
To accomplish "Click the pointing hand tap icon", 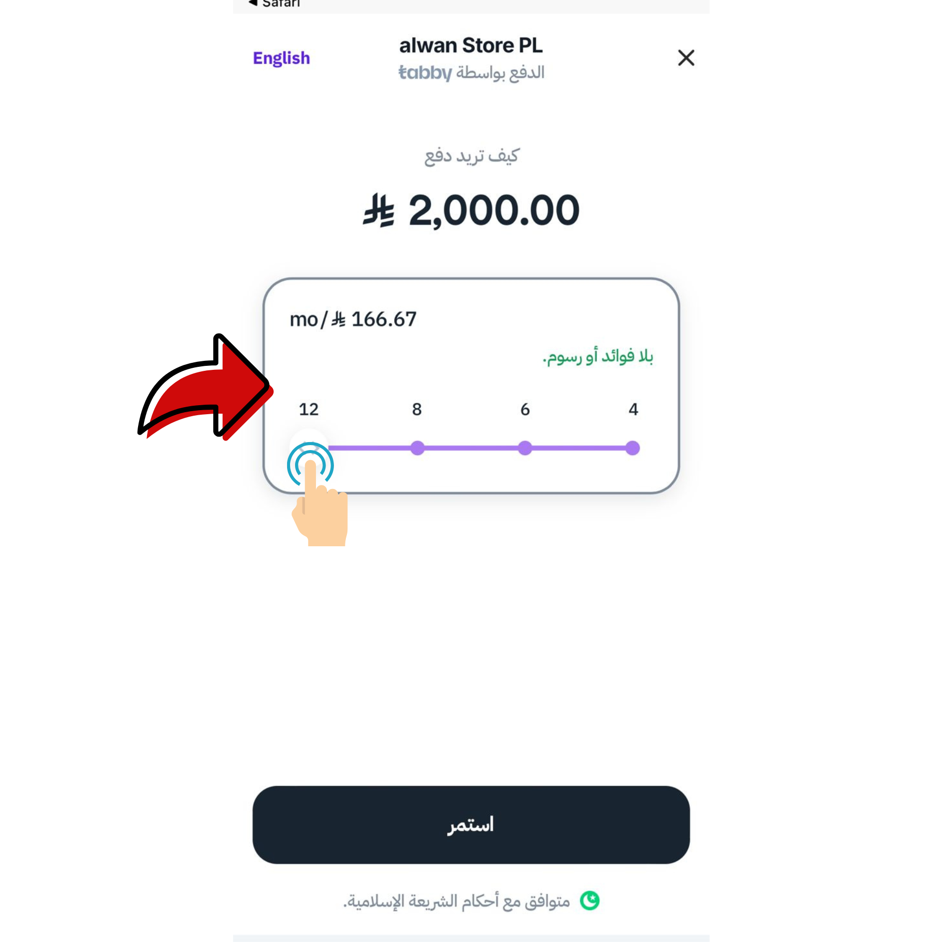I will pyautogui.click(x=319, y=498).
